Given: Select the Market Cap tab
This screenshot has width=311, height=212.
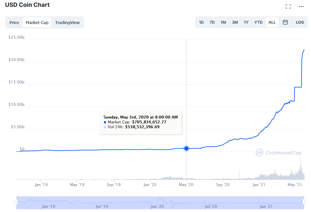Looking at the screenshot, I should [x=37, y=23].
